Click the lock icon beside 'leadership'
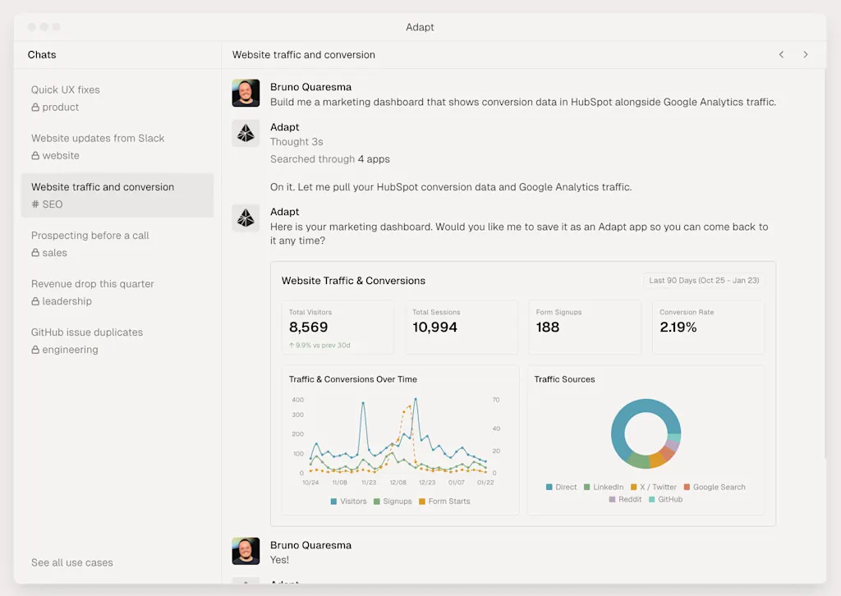This screenshot has height=596, width=841. point(35,301)
